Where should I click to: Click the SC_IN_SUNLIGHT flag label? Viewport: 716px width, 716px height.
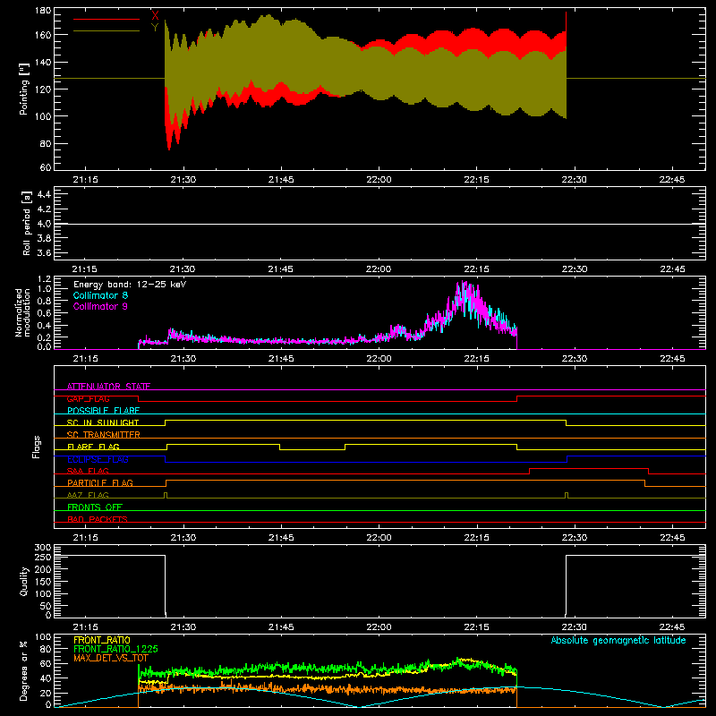point(102,422)
